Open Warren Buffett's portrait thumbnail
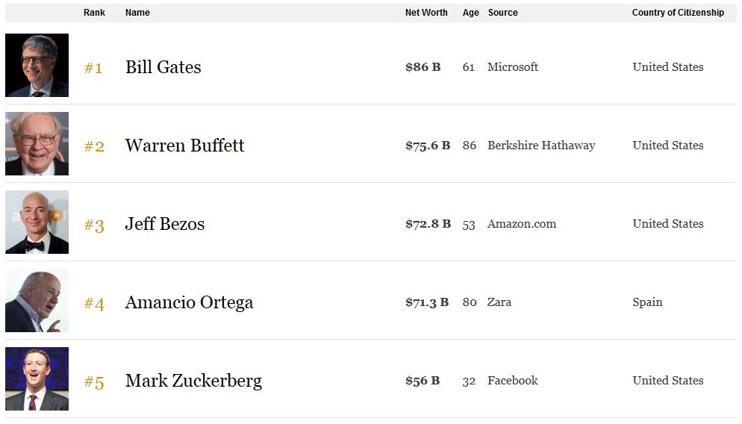Viewport: 742px width, 424px height. 37,144
